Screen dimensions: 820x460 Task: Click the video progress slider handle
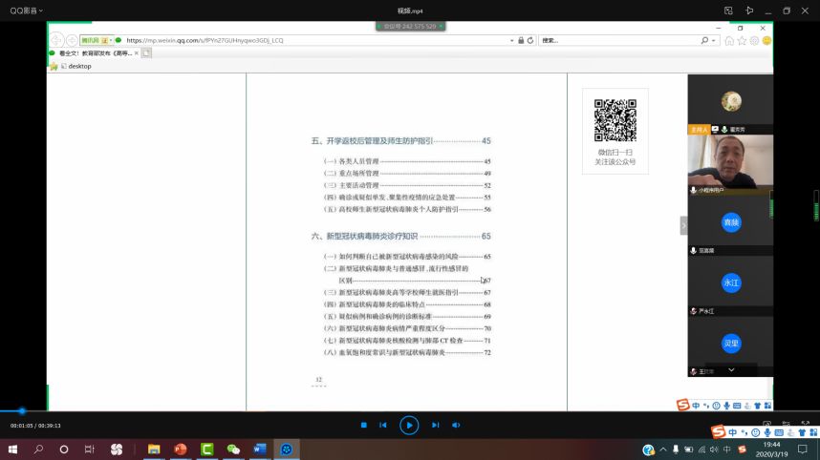click(x=22, y=411)
